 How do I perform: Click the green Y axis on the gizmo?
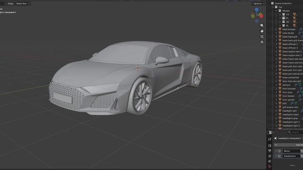click(253, 17)
